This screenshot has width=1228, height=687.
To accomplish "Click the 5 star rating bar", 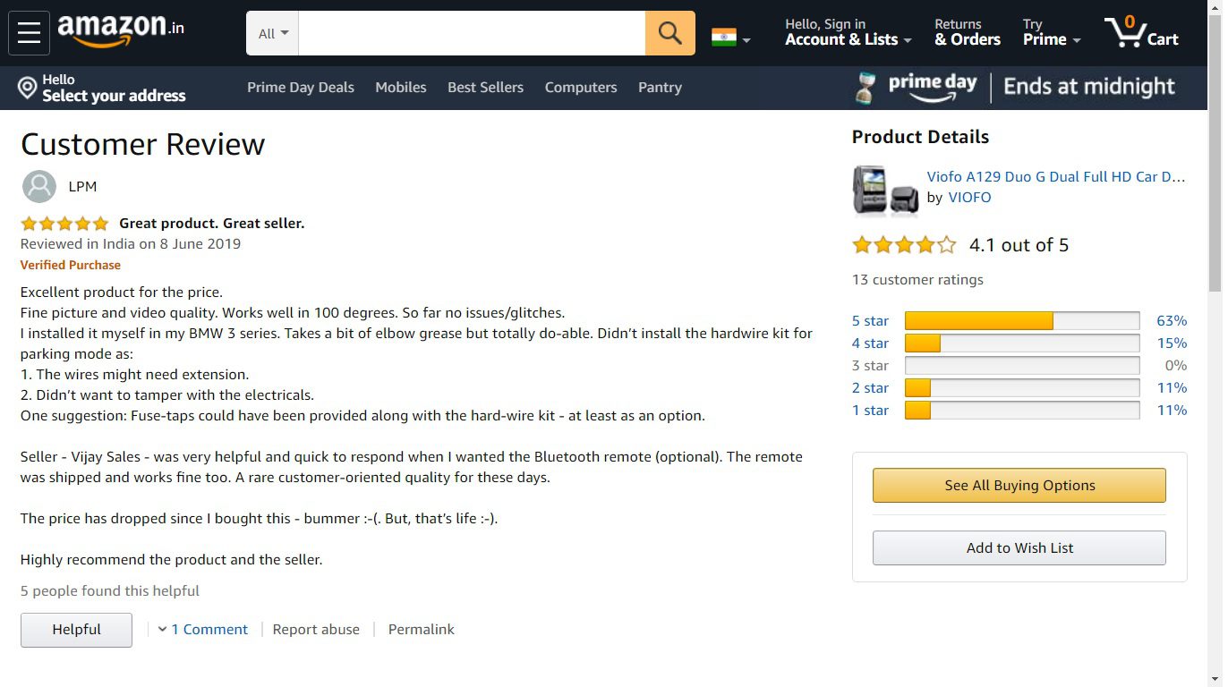I will 1021,321.
